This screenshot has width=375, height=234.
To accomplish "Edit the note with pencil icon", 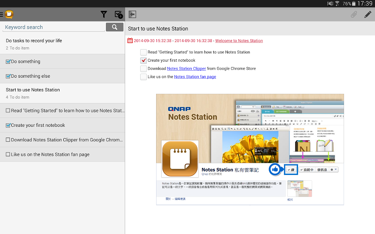I will (368, 15).
